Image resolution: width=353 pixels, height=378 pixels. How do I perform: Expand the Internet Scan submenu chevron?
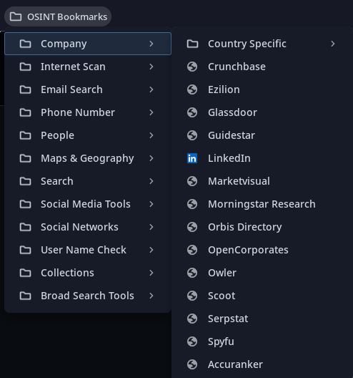(x=151, y=67)
